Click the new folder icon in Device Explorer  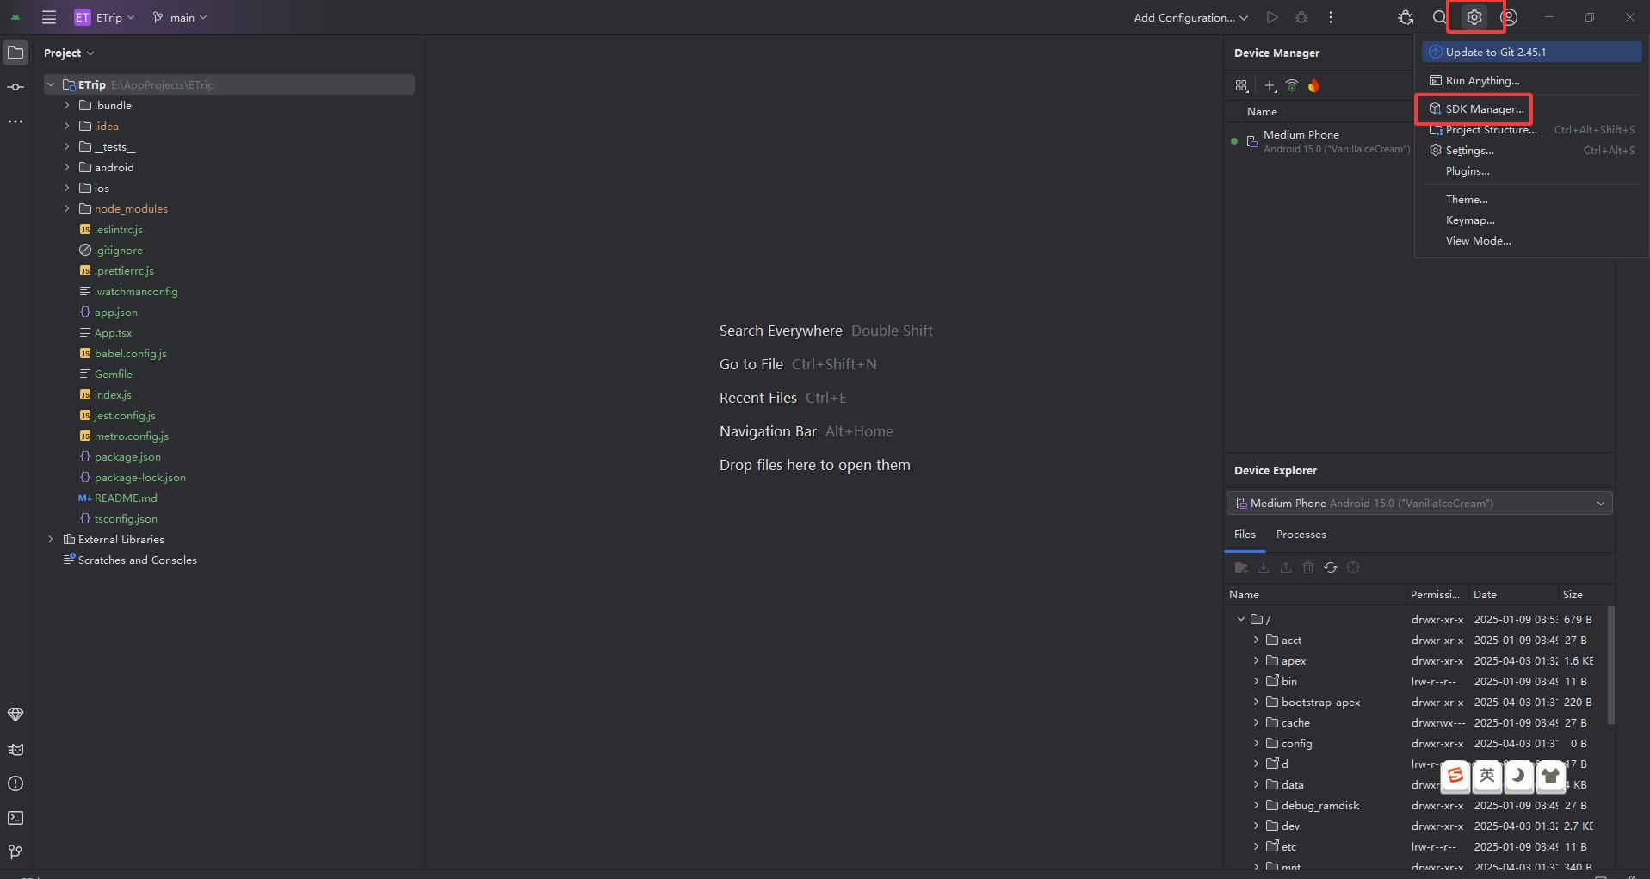pyautogui.click(x=1241, y=567)
